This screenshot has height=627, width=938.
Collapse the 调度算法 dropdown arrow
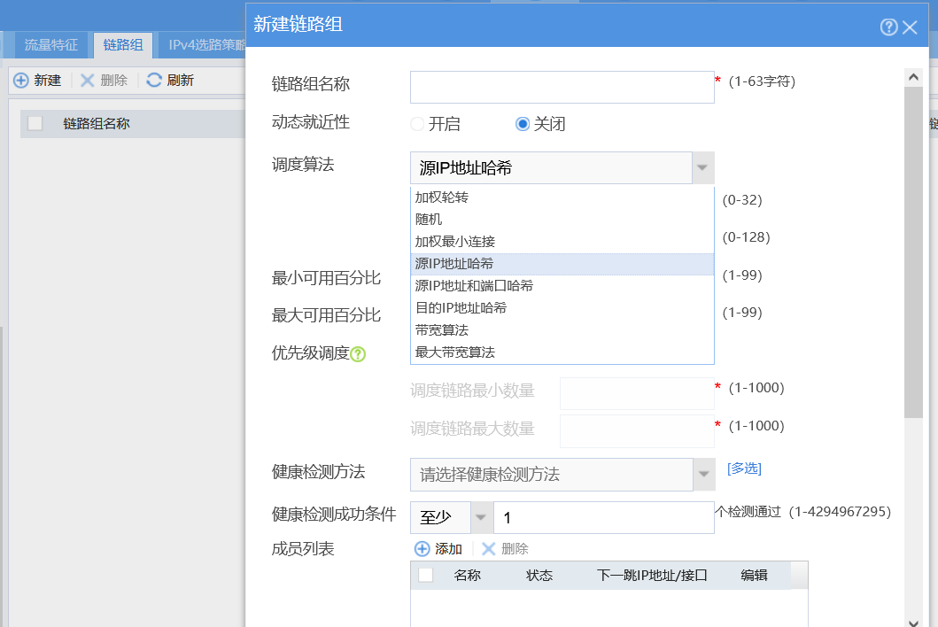point(702,167)
